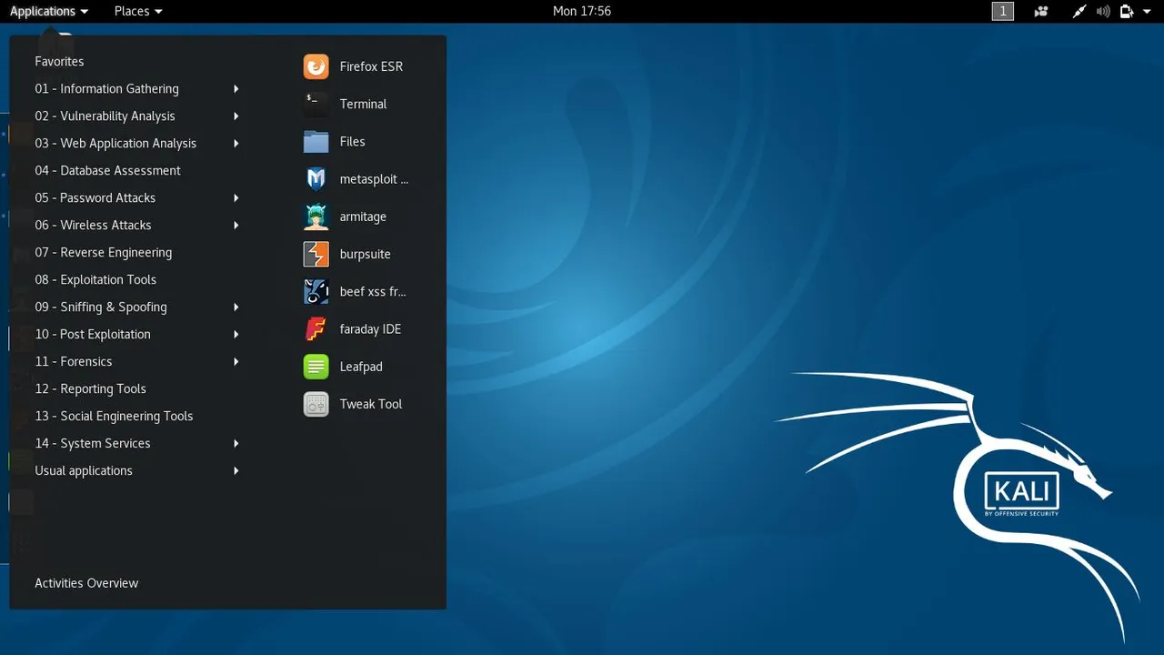Screen dimensions: 1164x655
Task: Open the Tweak Tool icon
Action: (316, 404)
